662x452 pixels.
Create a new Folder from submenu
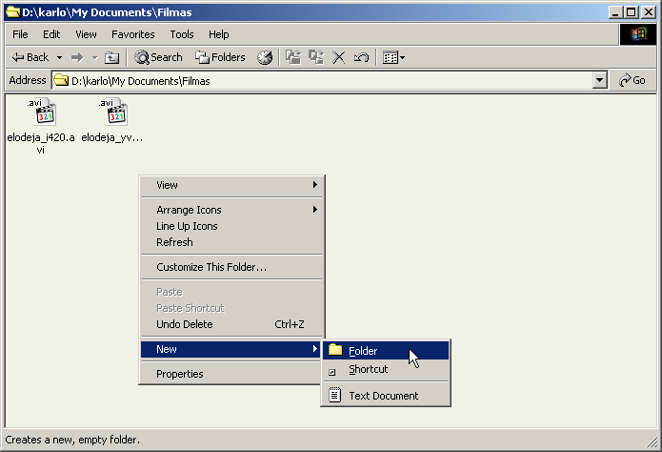click(386, 351)
